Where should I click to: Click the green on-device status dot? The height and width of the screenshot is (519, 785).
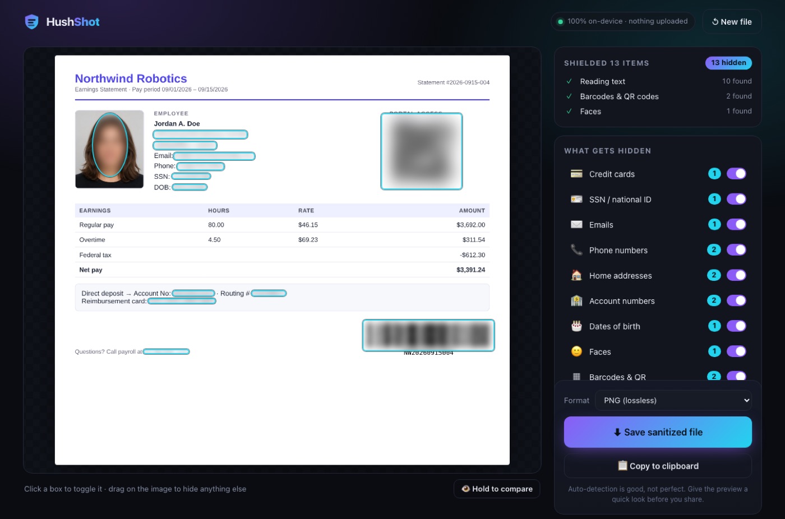560,22
